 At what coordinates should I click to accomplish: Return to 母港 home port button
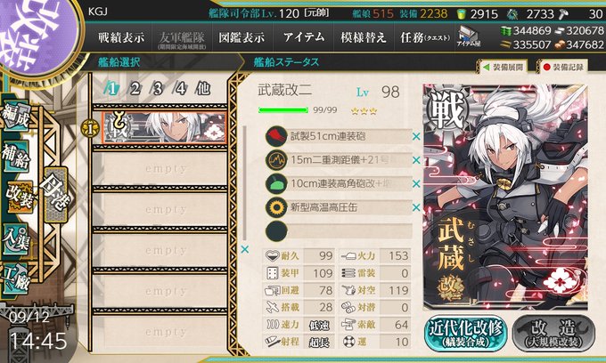55,195
